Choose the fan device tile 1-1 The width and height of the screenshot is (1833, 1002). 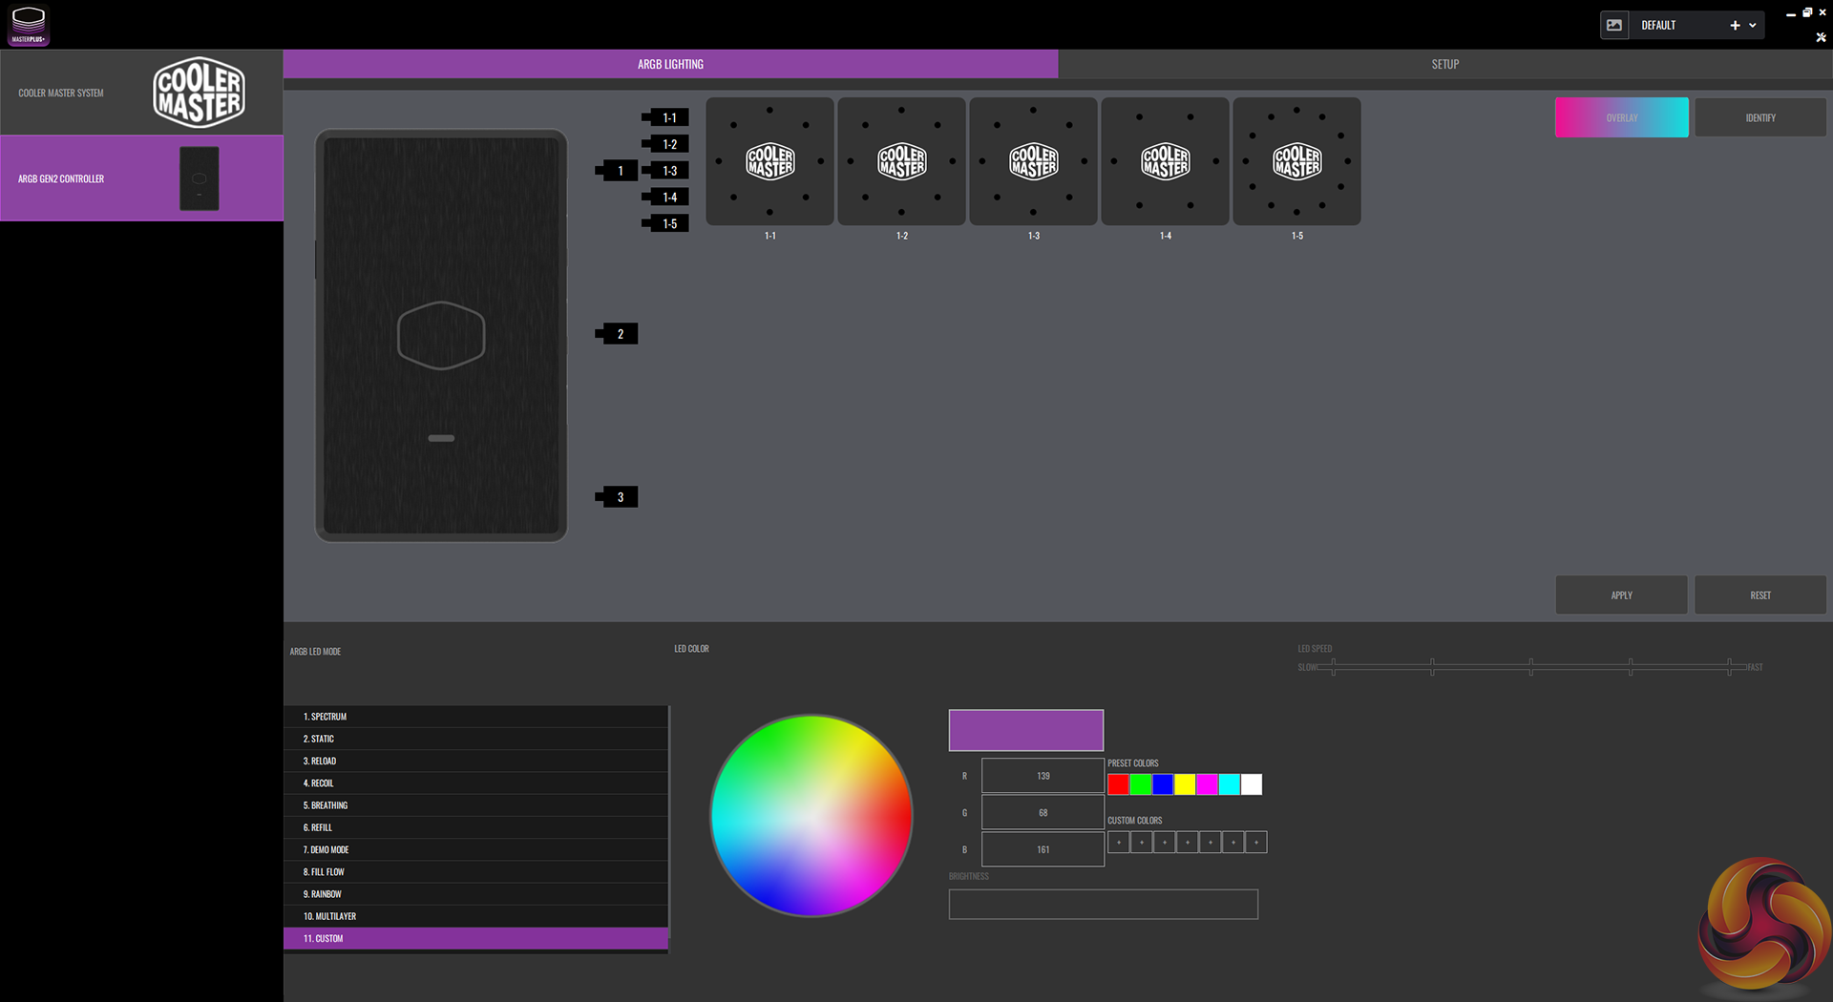click(769, 161)
